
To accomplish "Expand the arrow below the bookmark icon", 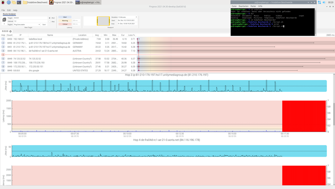I will click(4, 24).
